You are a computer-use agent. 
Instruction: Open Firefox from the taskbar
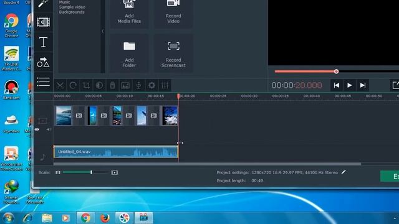(x=105, y=218)
